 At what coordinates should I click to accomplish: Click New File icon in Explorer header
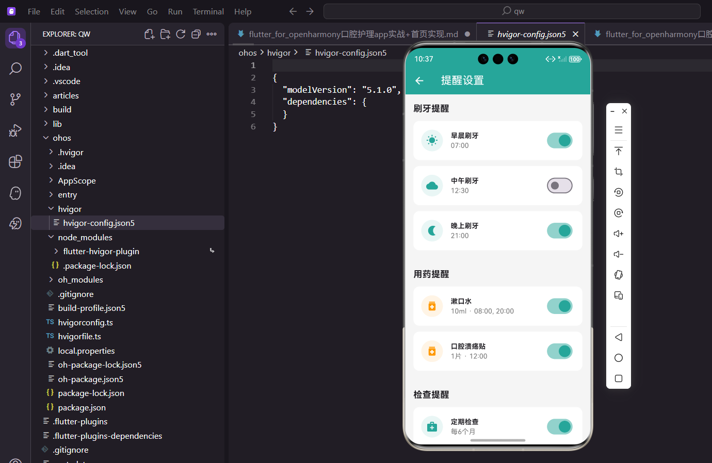click(150, 34)
